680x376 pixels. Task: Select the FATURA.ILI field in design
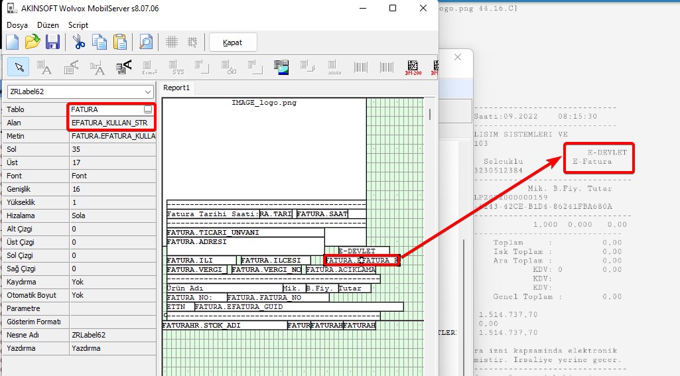coord(201,260)
